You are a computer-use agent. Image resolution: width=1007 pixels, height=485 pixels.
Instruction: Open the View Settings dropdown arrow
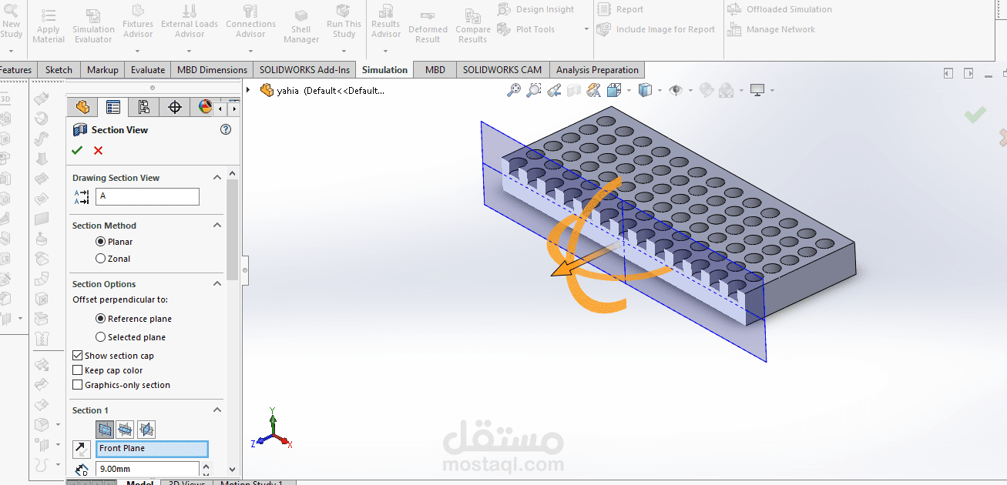coord(771,90)
